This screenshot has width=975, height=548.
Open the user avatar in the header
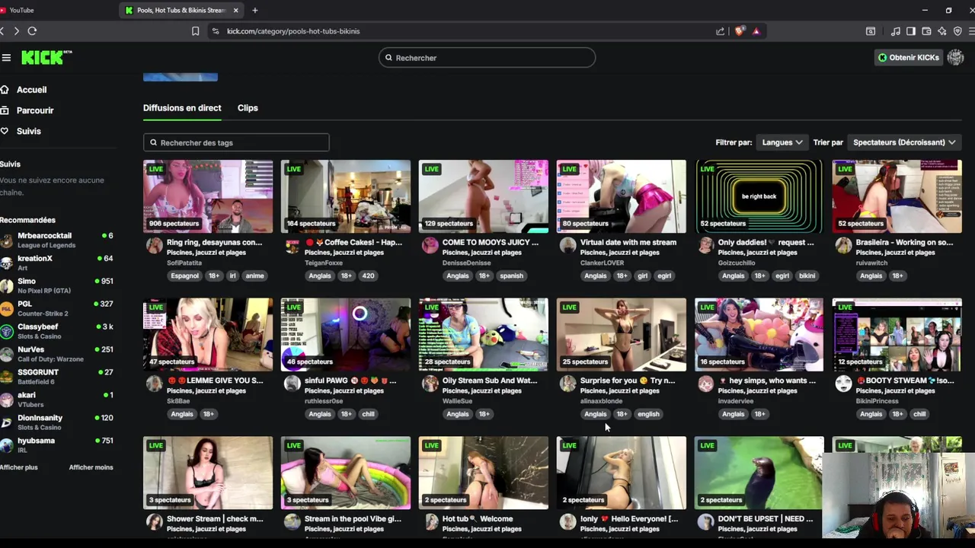tap(955, 58)
